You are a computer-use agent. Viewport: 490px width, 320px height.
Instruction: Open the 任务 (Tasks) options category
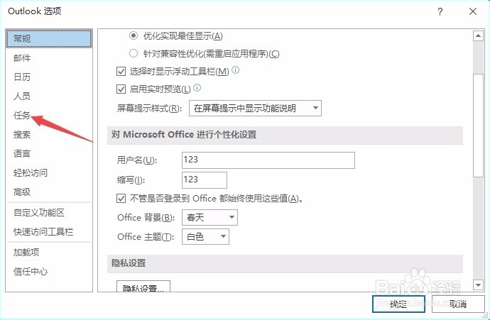point(23,115)
